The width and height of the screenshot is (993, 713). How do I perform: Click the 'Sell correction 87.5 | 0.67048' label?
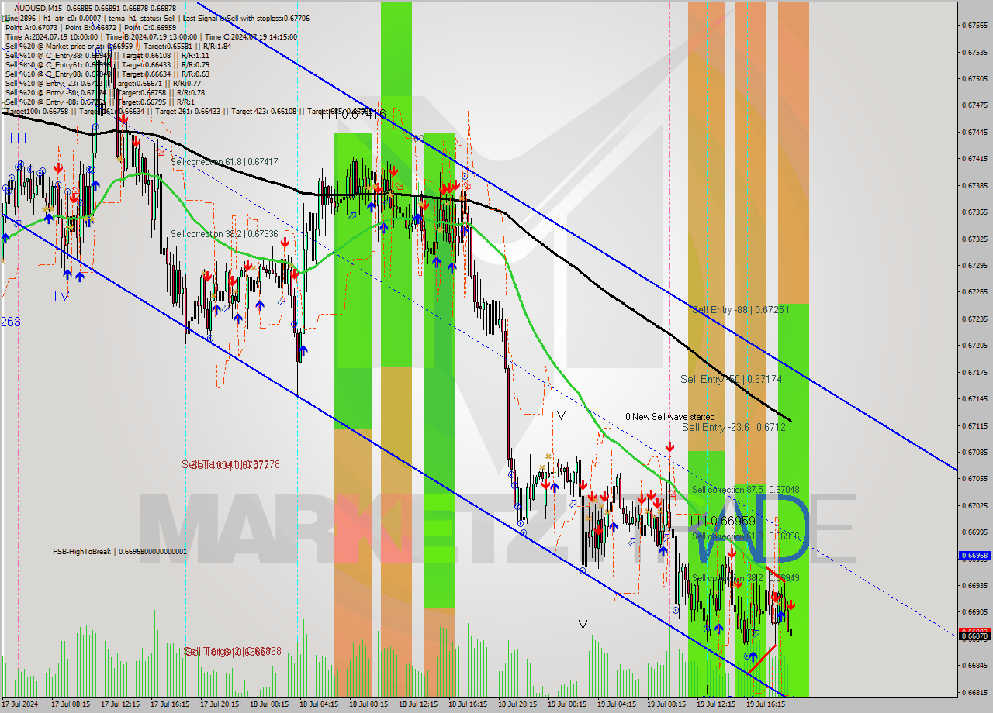click(x=746, y=490)
